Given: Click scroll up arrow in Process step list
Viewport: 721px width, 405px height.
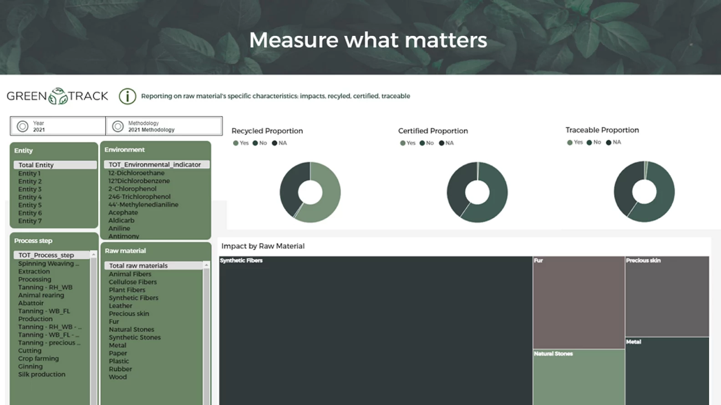Looking at the screenshot, I should pos(93,255).
